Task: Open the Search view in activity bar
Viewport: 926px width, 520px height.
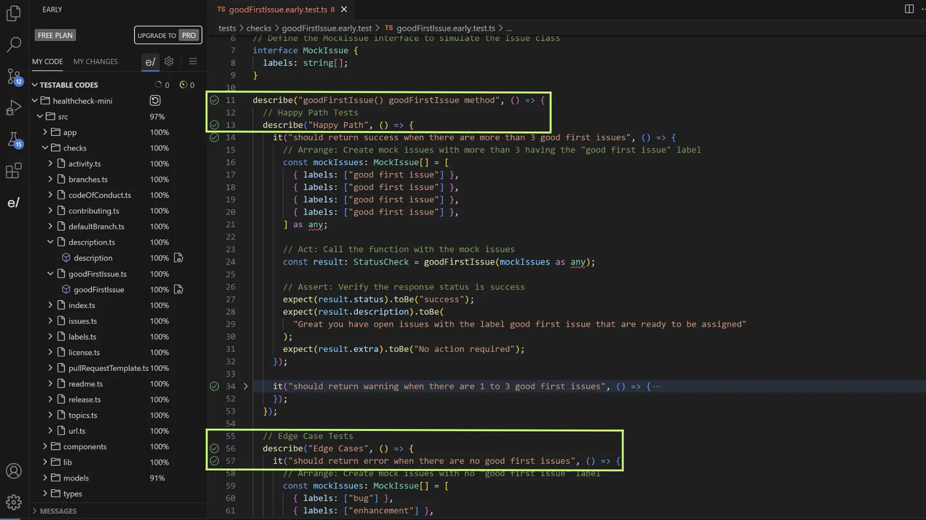Action: pos(13,44)
